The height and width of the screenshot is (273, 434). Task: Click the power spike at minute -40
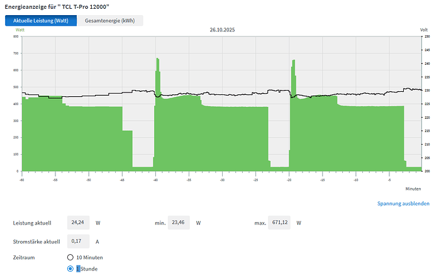point(157,75)
